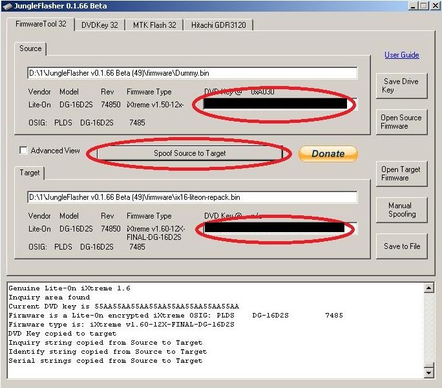Open the User Guide link
This screenshot has height=388, width=442.
click(401, 55)
